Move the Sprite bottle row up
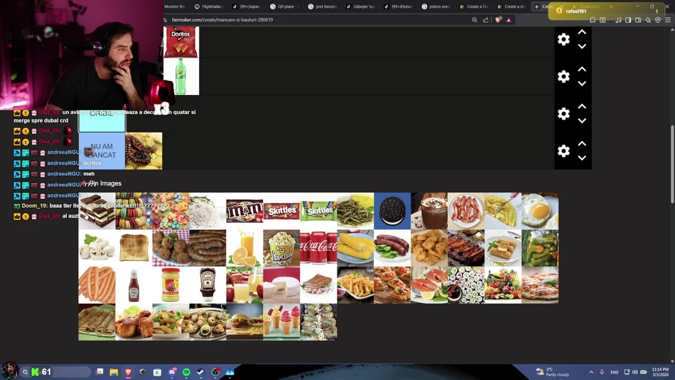 coord(582,70)
